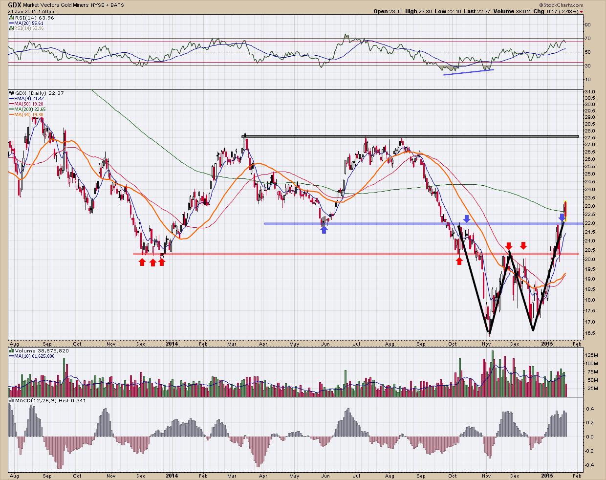
Task: Click the 'Open 23.19' value
Action: pyautogui.click(x=388, y=11)
